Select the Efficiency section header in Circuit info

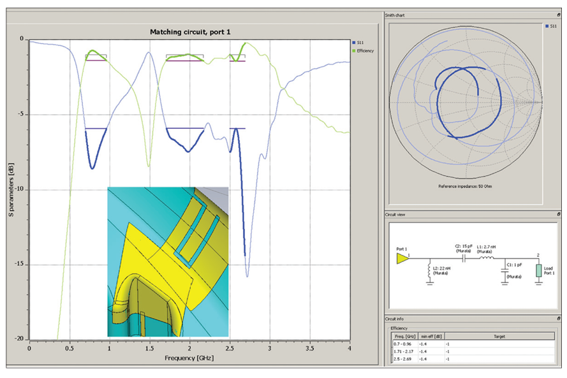[400, 328]
